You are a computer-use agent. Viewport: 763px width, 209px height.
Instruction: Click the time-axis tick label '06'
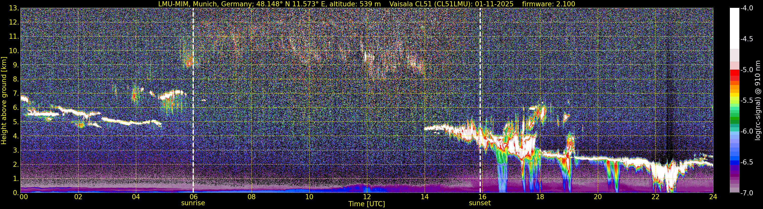click(x=194, y=197)
